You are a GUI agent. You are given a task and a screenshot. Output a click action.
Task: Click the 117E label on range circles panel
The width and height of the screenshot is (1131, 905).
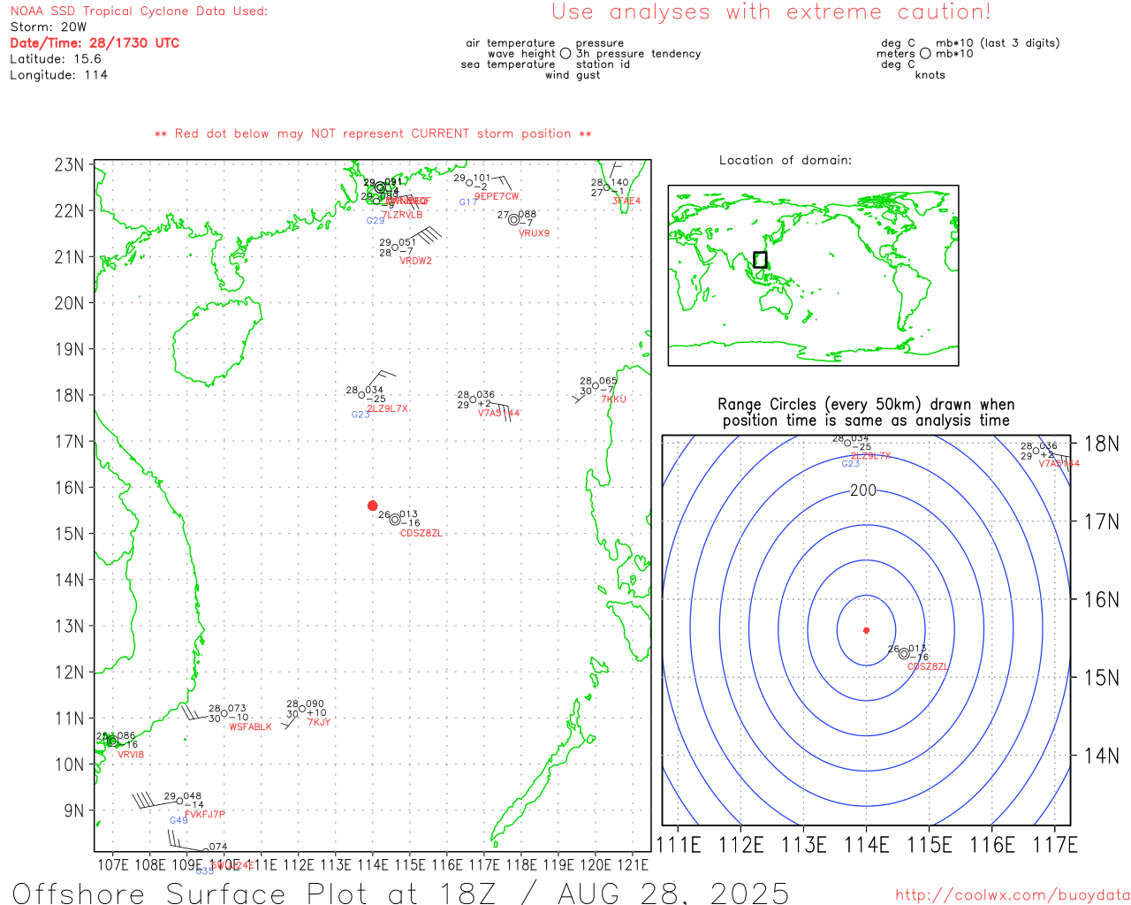1055,845
